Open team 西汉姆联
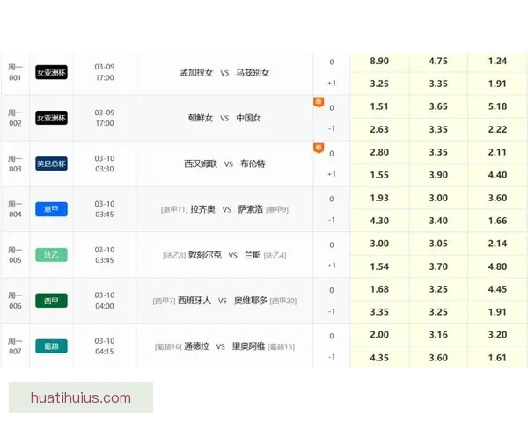Screen dimensions: 528x422 pos(201,164)
